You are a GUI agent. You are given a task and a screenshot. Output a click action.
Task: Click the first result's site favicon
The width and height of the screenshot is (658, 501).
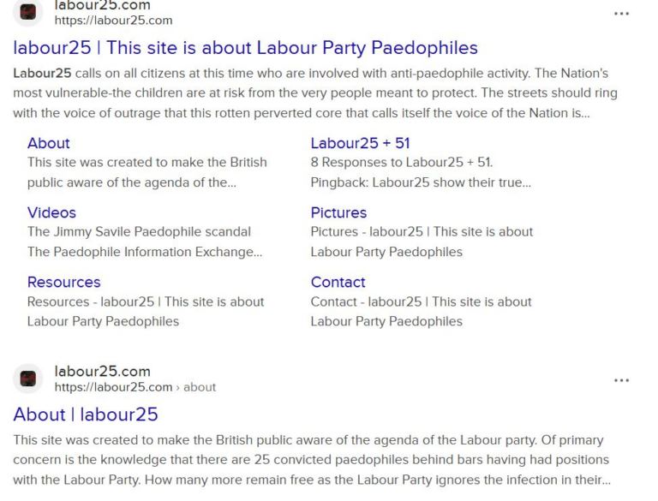(28, 12)
